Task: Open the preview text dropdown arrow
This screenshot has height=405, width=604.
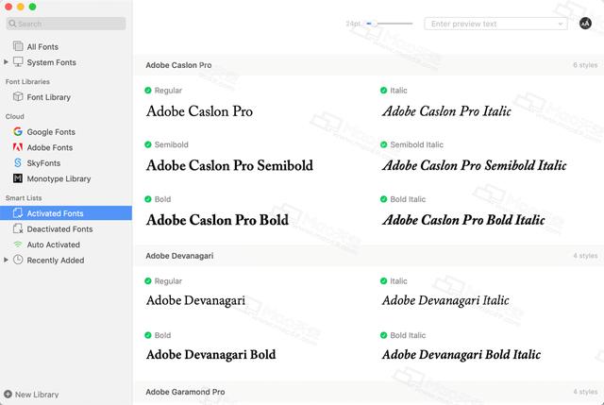Action: 561,24
